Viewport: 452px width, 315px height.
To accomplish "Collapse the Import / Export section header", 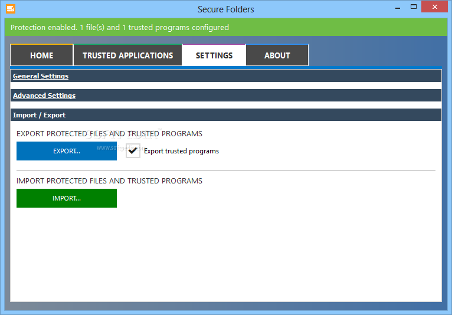I will point(226,115).
